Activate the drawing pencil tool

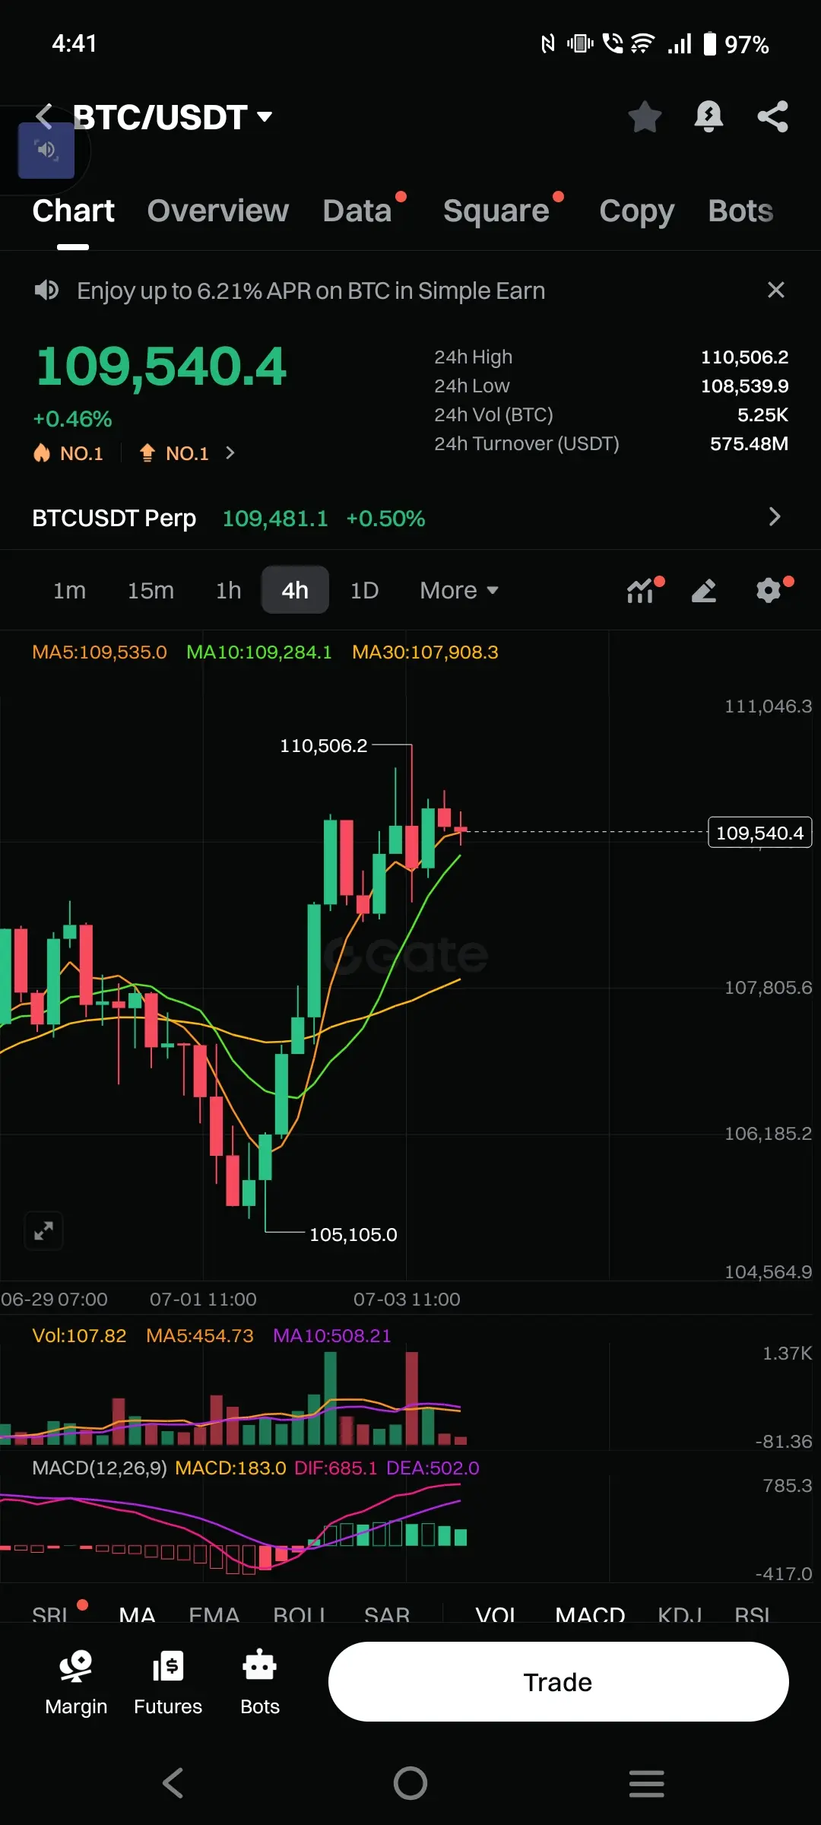tap(704, 590)
